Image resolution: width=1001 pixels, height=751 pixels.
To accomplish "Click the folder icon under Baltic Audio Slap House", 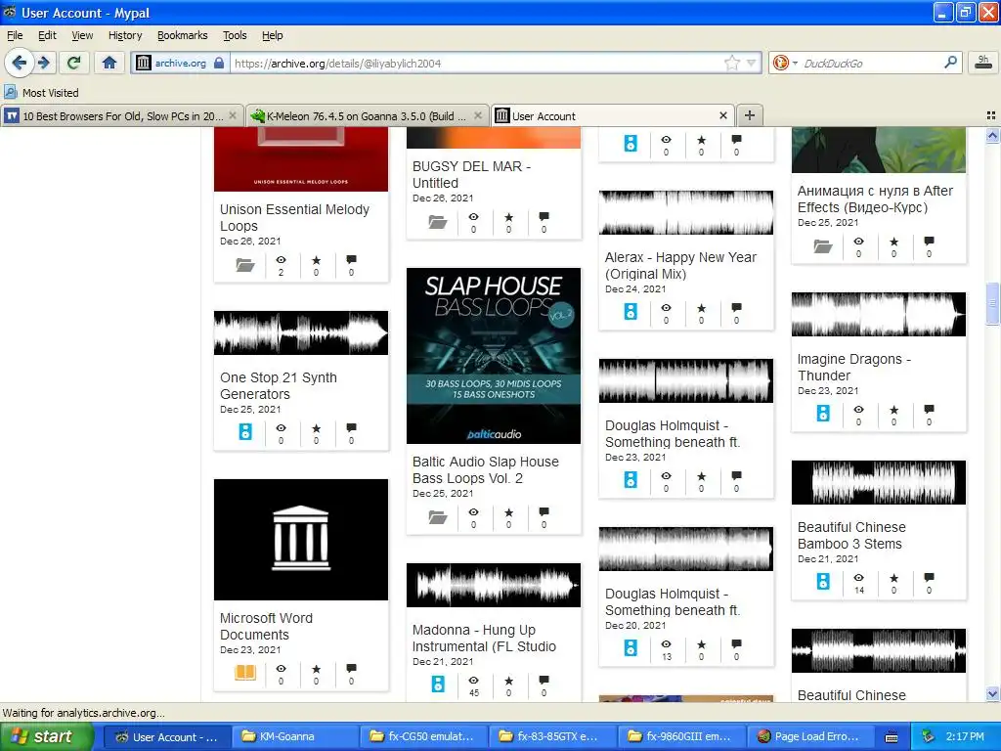I will pyautogui.click(x=438, y=517).
